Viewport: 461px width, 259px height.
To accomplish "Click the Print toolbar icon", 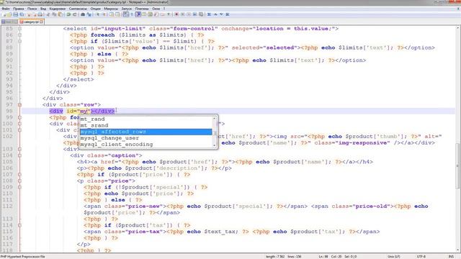I will point(40,14).
